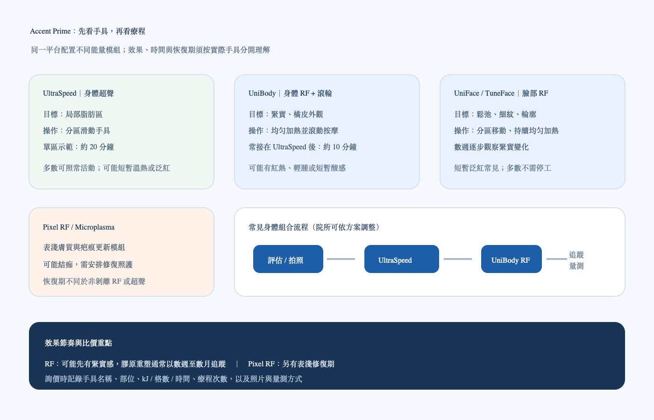The image size is (654, 420).
Task: Click the blue UltraSpeed flow step box
Action: click(x=402, y=259)
